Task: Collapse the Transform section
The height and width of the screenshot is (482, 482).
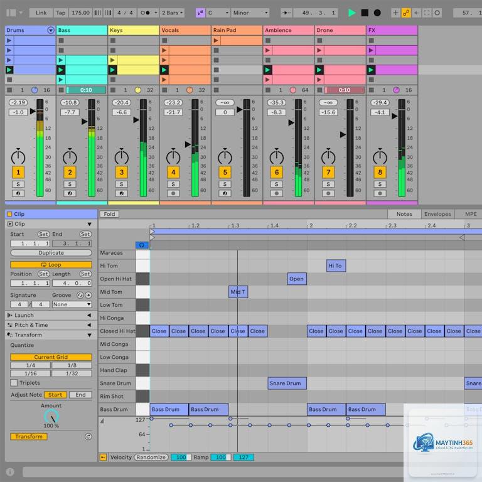Action: (89, 335)
